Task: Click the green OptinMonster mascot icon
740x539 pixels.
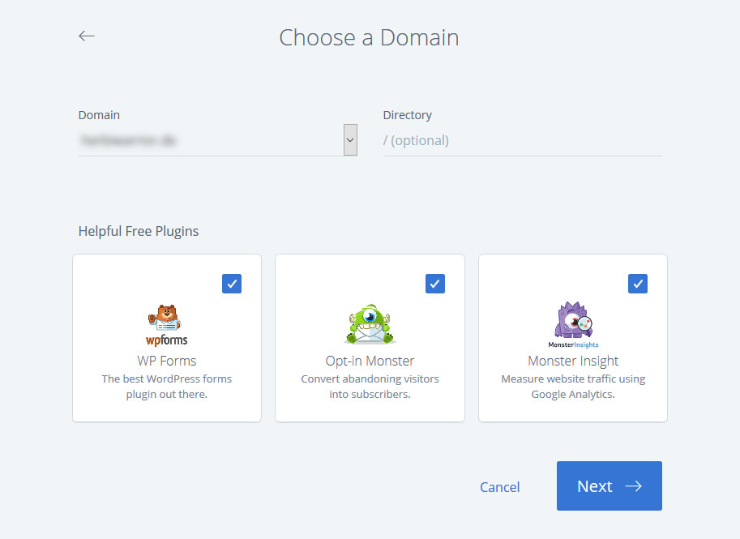Action: 370,323
